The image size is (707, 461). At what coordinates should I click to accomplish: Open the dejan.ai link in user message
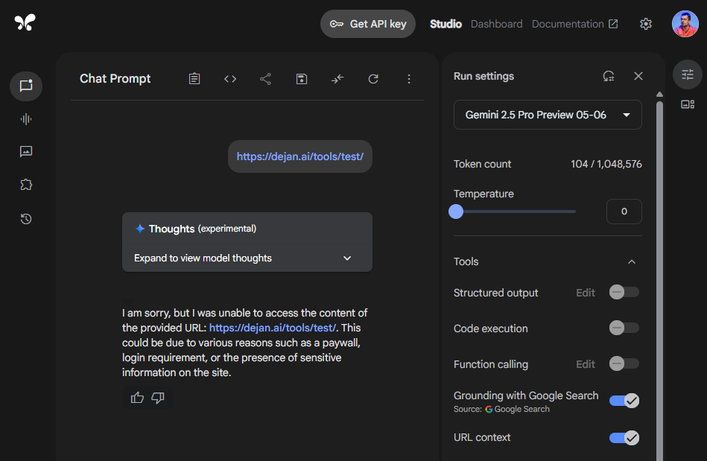click(x=299, y=156)
